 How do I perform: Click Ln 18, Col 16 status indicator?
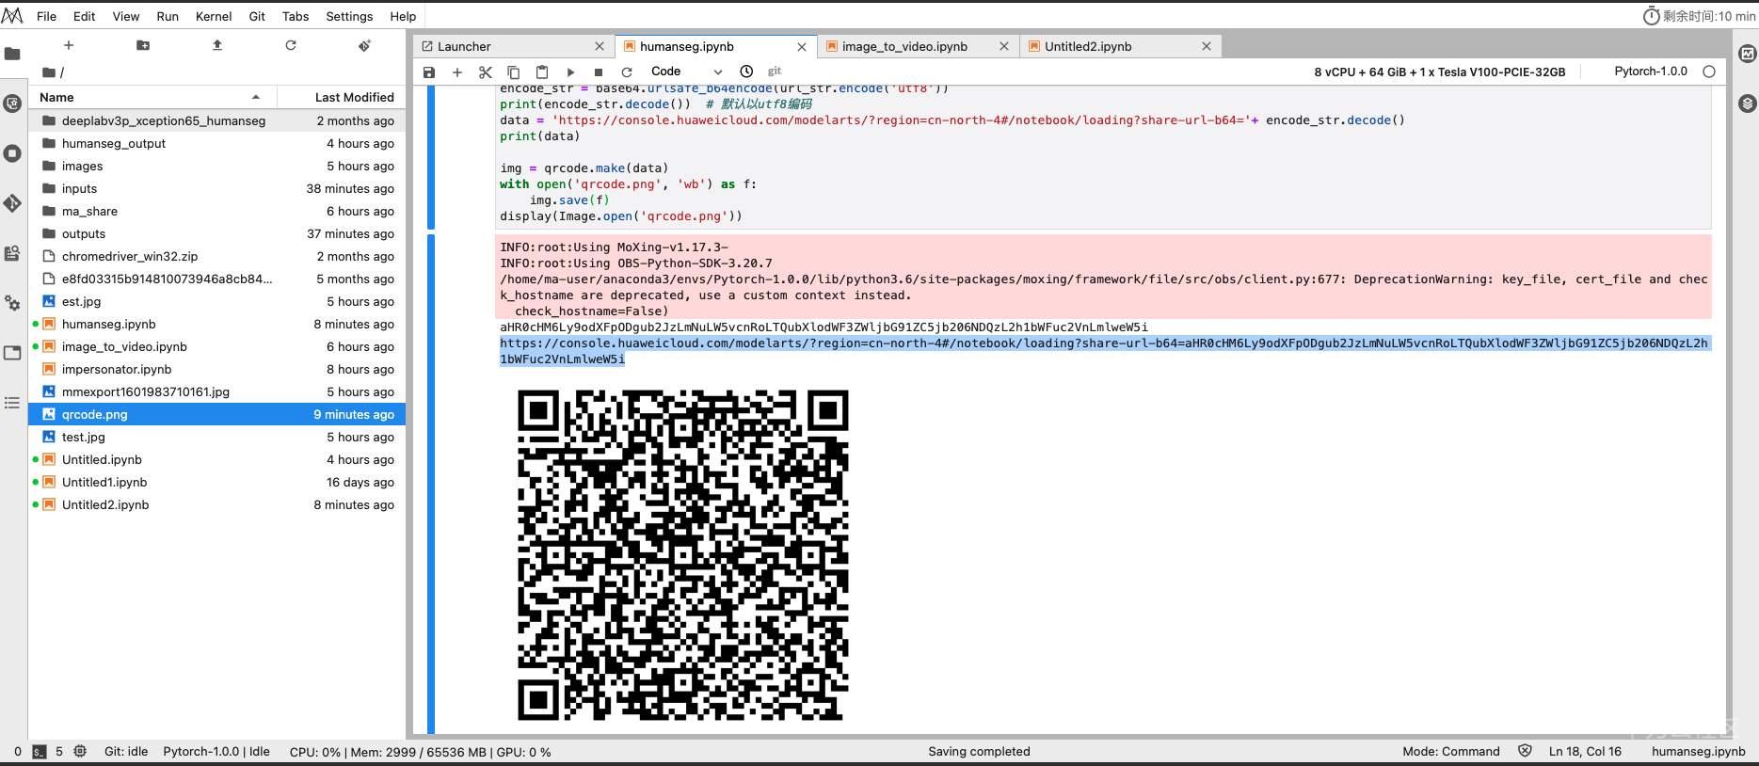(1585, 752)
